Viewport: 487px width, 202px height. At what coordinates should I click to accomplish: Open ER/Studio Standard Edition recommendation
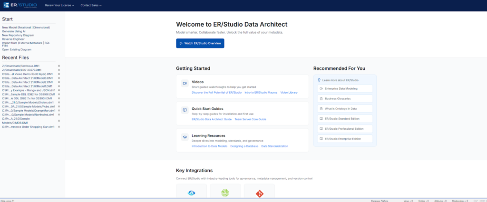pos(345,119)
